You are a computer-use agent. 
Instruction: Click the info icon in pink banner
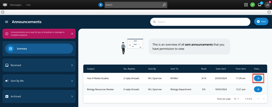coord(7,33)
